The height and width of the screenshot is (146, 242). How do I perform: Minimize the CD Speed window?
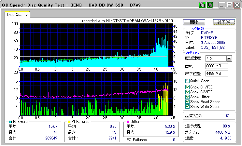(222, 5)
